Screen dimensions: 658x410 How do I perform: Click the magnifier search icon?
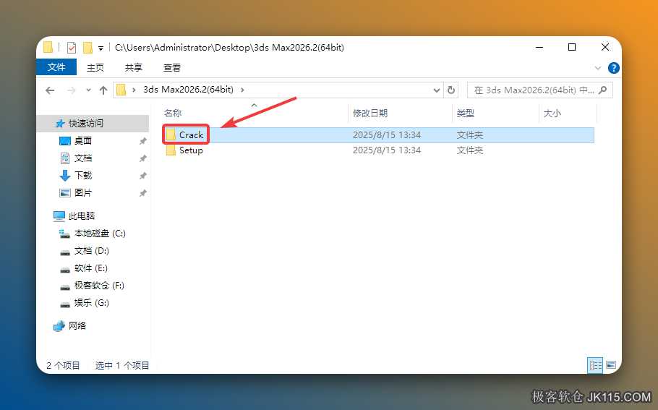point(602,90)
